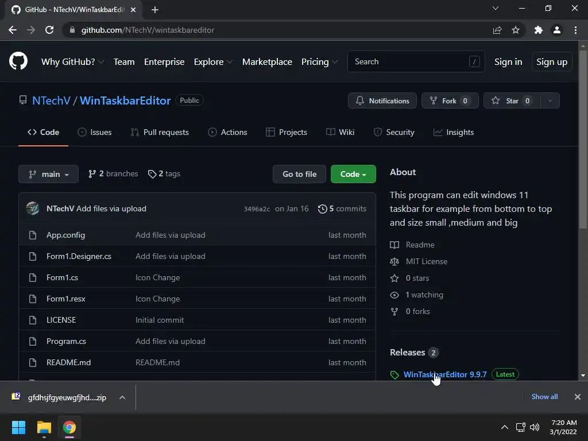Click the page vertical scrollbar thumb
The height and width of the screenshot is (441, 588).
coord(583,139)
